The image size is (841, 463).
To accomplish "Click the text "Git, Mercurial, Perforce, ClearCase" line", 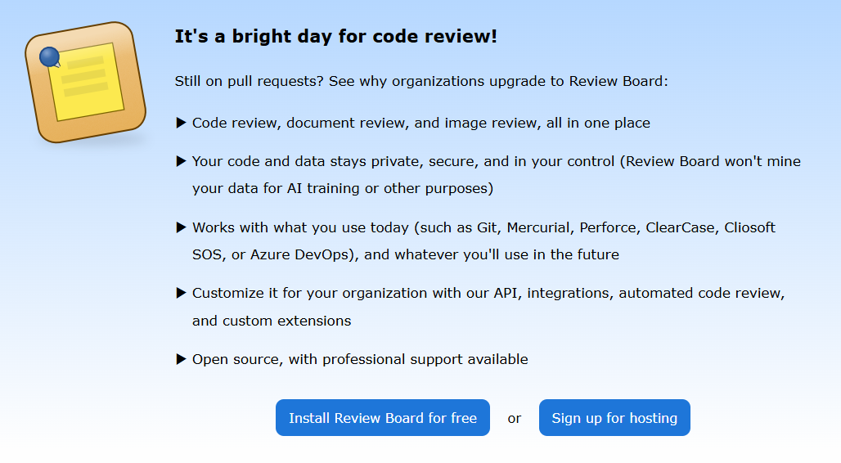I will click(483, 227).
